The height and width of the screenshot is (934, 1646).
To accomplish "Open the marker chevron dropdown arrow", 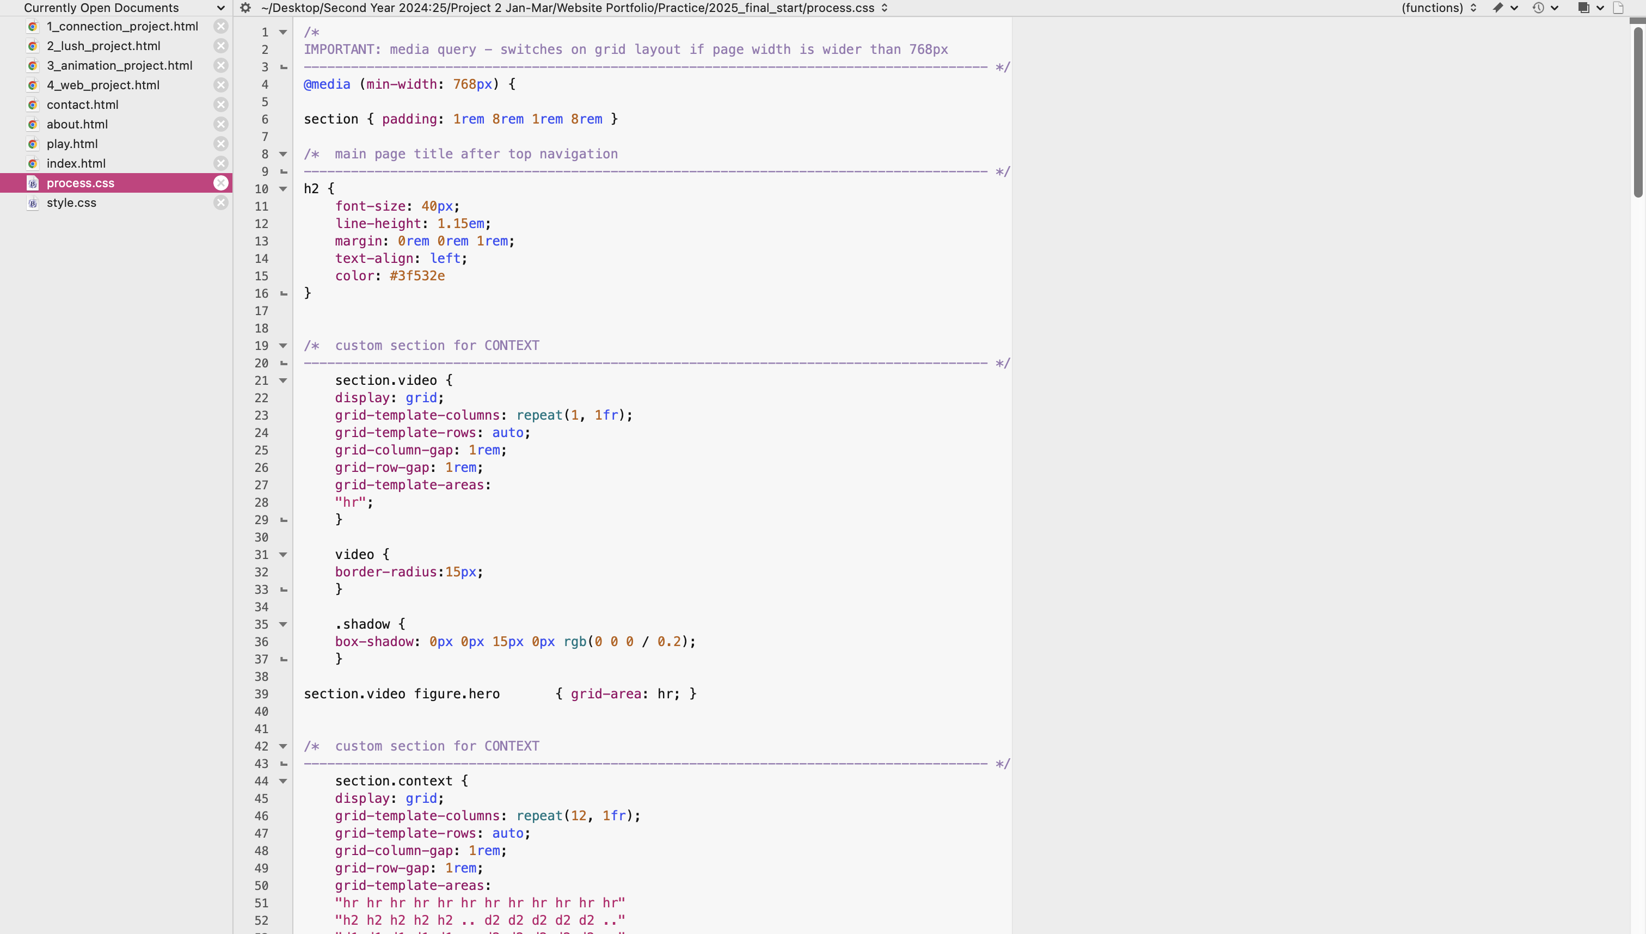I will point(1514,8).
